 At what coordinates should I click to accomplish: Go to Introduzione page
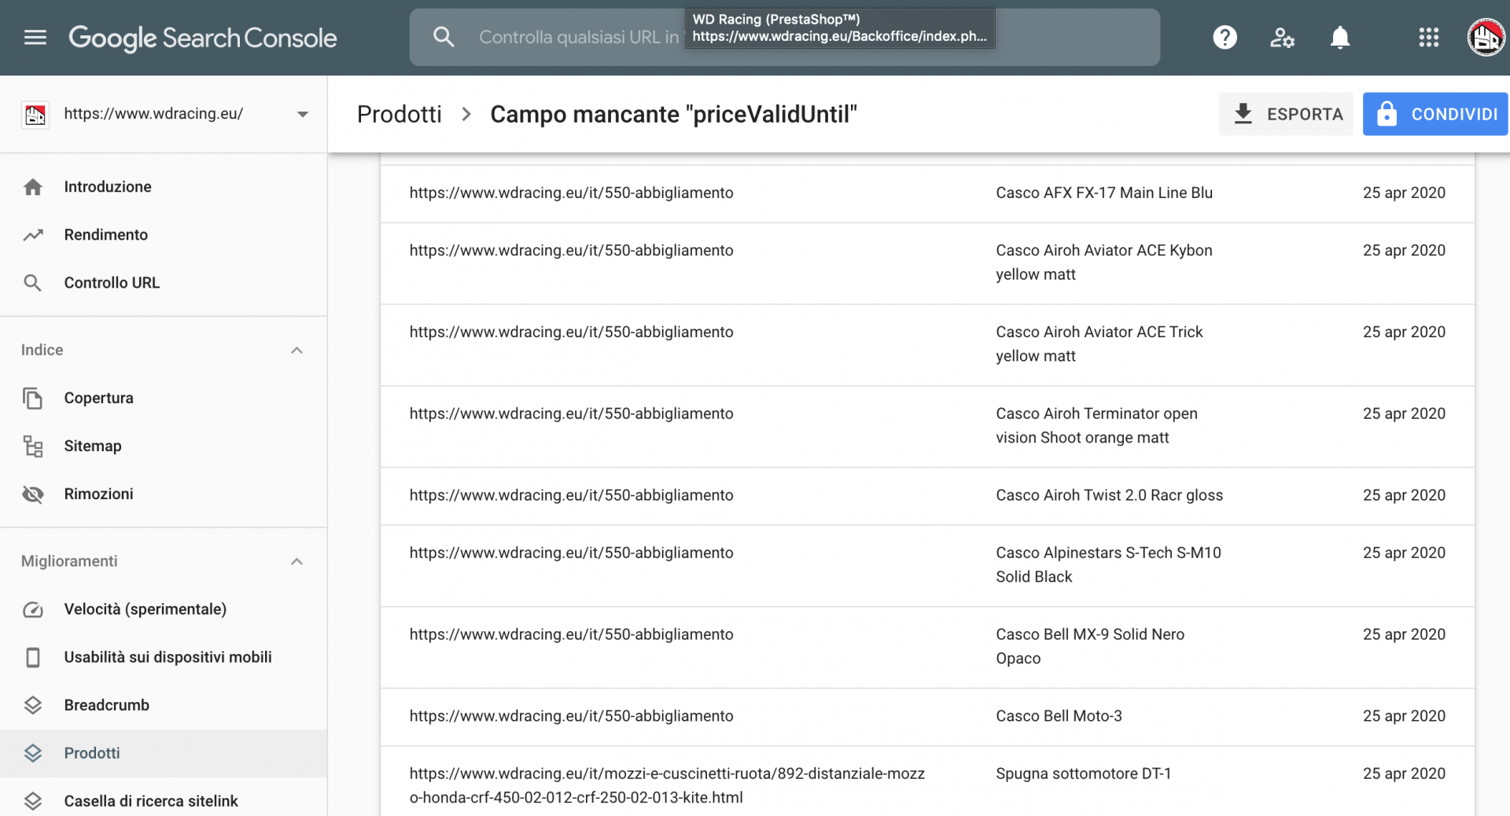(164, 187)
